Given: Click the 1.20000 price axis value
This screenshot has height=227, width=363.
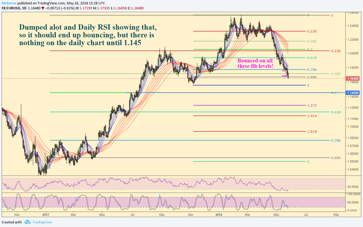Looking at the screenshot, I should (353, 53).
